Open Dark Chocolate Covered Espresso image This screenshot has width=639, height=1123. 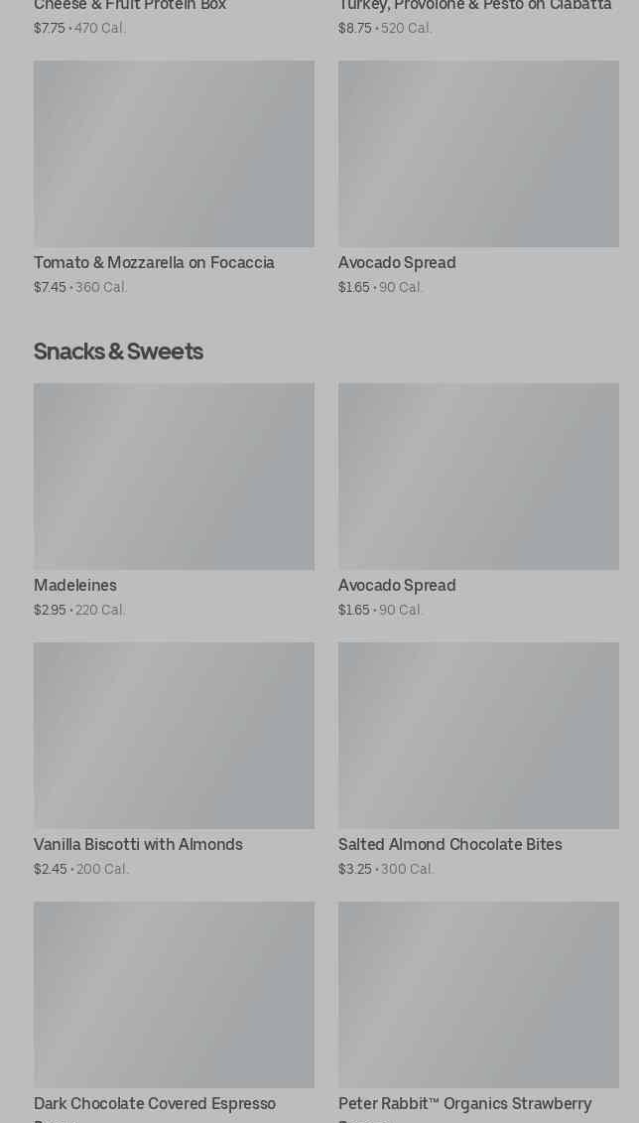point(174,995)
